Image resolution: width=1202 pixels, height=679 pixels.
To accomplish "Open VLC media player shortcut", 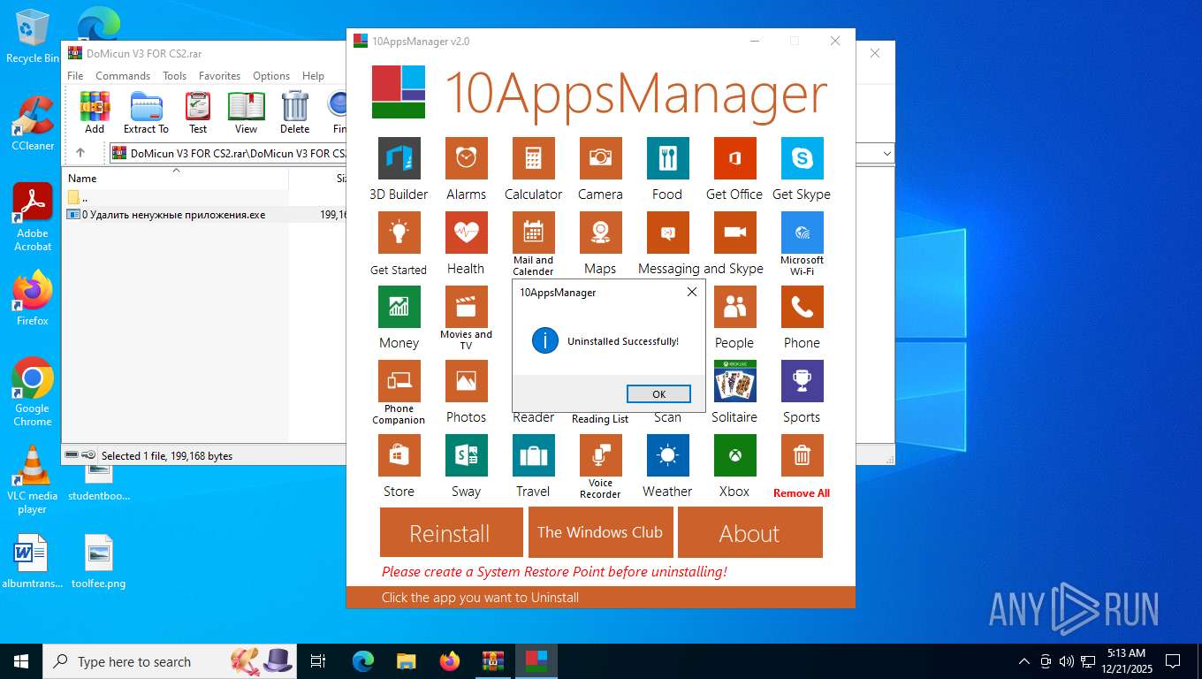I will (x=33, y=479).
